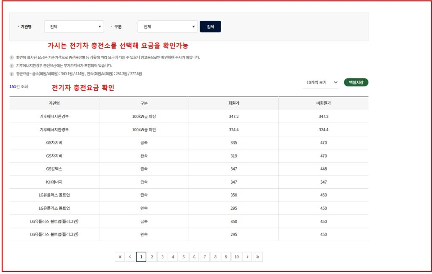Jump to the last page using the double-right arrow
Viewport: 432px width, 274px height.
point(258,257)
